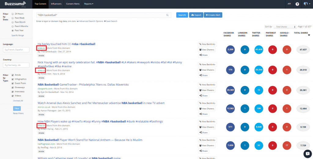The image size is (313, 159).
Task: Select the Past 6 Months date filter
Action: [13, 26]
